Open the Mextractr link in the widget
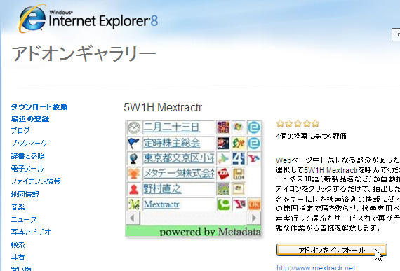 [161, 204]
